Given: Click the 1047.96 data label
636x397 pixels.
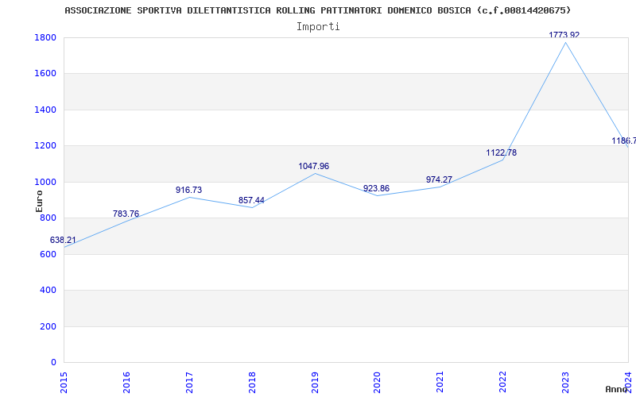Looking at the screenshot, I should 314,166.
